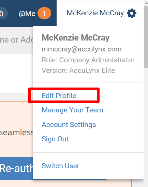The height and width of the screenshot is (187, 148).
Task: Open the settings gear icon
Action: coord(132,13)
